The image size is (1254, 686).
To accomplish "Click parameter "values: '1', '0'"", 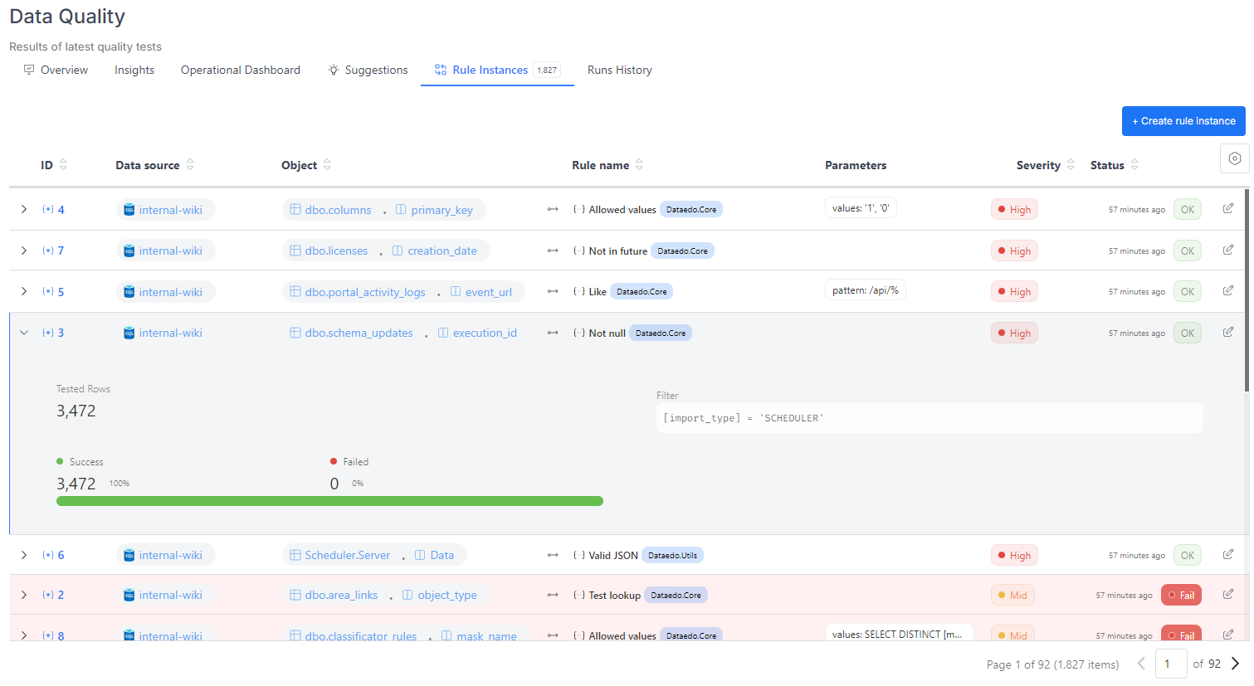I will click(x=861, y=208).
